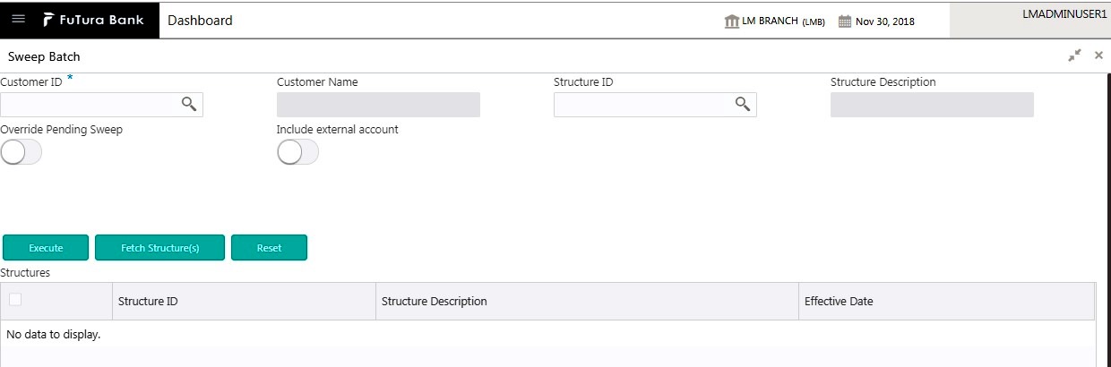
Task: Enable the Include external account switch
Action: [x=298, y=153]
